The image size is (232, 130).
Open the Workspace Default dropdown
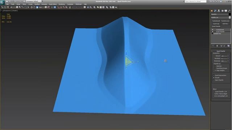tap(33, 1)
